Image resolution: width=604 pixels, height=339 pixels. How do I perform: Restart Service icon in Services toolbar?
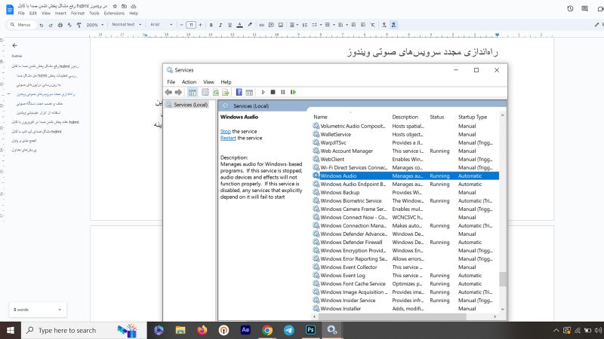293,92
